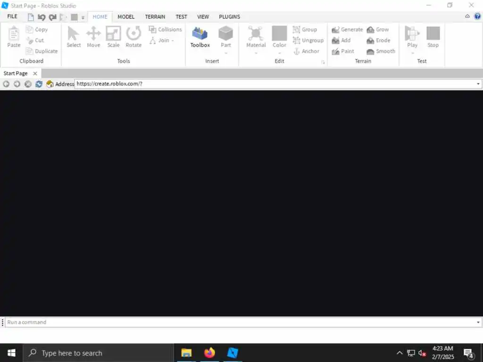Click the browser Forward arrow

[17, 84]
